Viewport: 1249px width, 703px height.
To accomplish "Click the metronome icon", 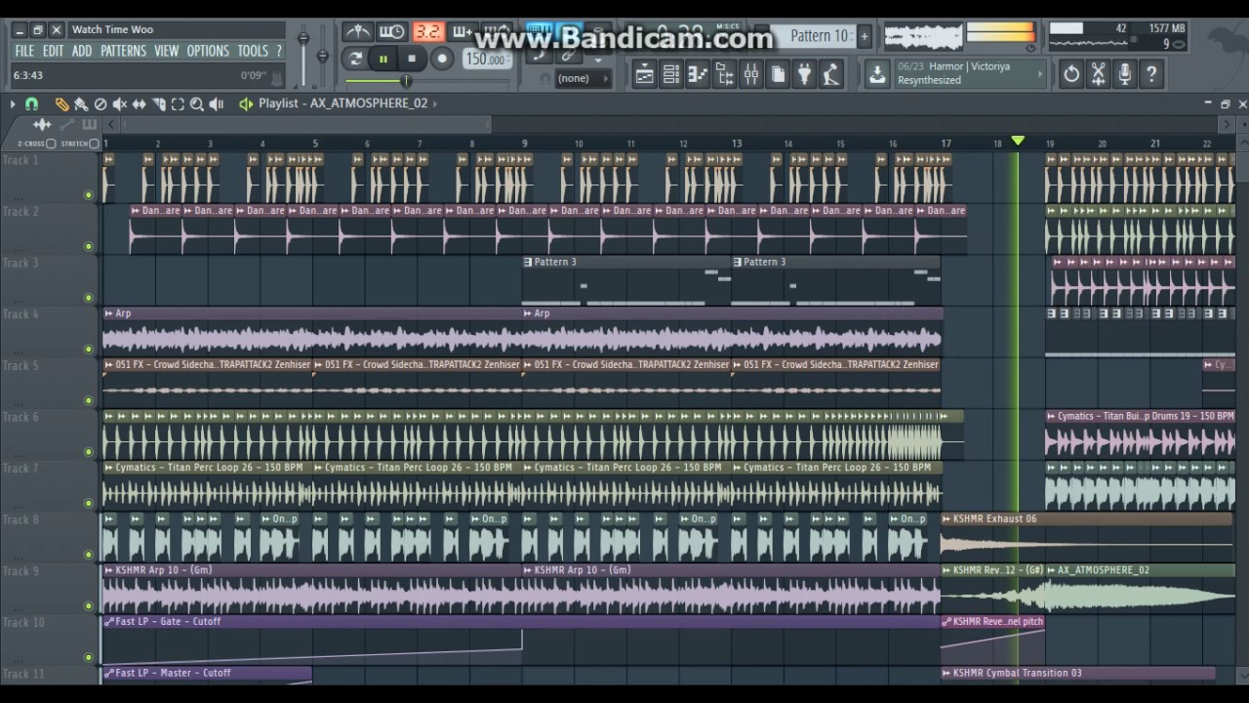I will pyautogui.click(x=358, y=32).
